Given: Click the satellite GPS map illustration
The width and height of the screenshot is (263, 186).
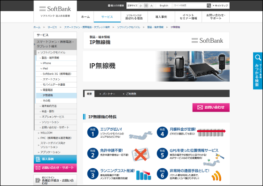Looking at the screenshot, I should point(214,160).
